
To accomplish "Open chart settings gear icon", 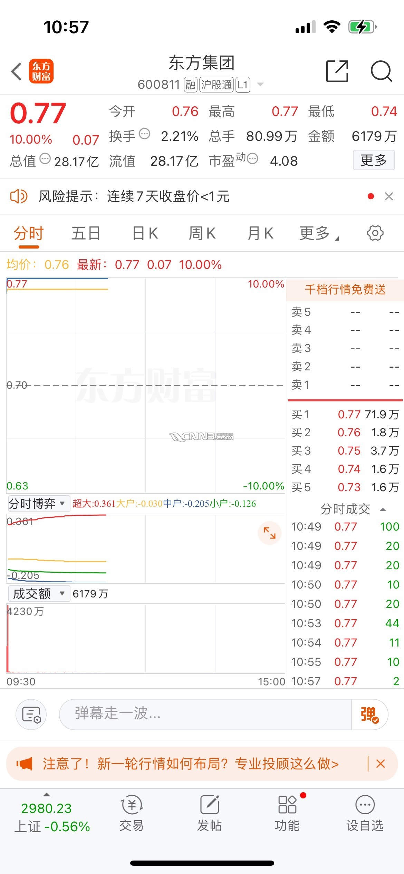I will pos(375,233).
